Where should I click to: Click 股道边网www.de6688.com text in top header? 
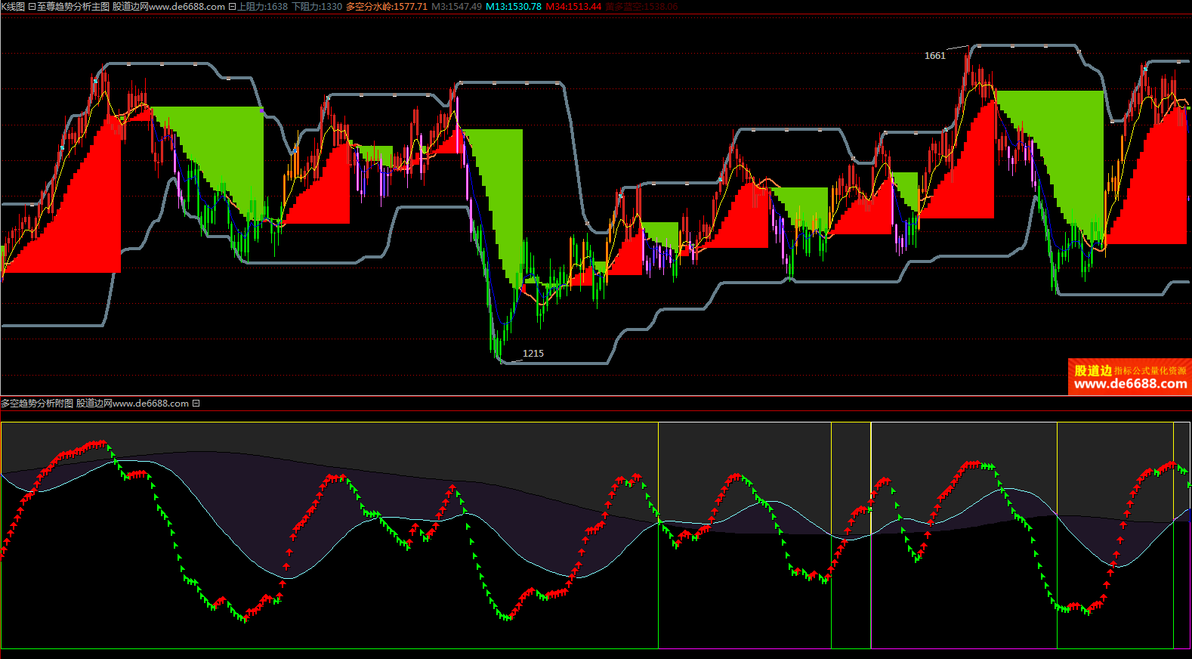point(168,7)
